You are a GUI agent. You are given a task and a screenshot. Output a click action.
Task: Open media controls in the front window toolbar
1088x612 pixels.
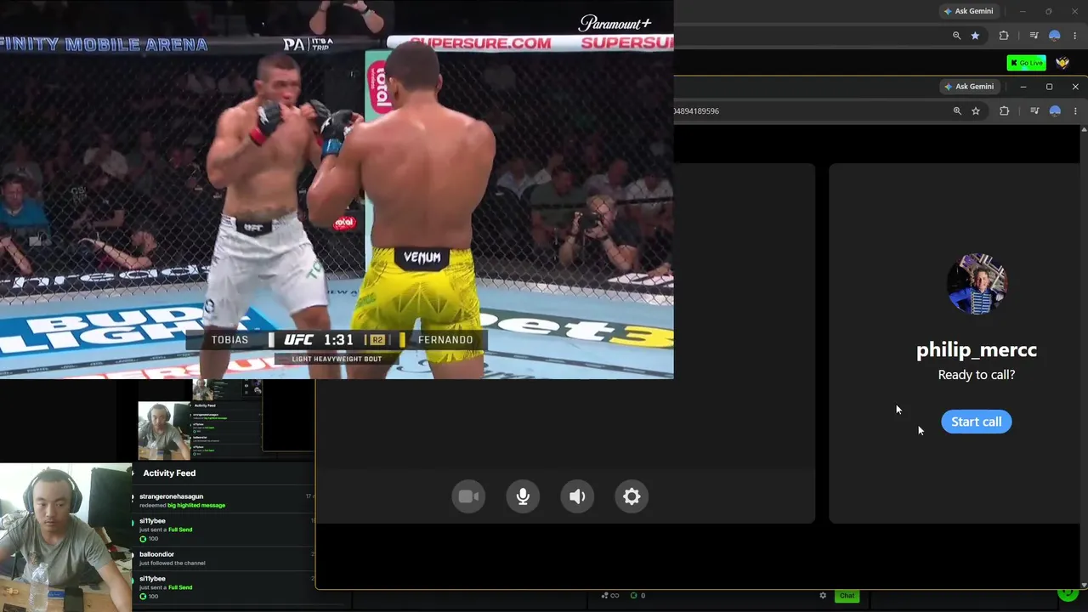click(1034, 110)
